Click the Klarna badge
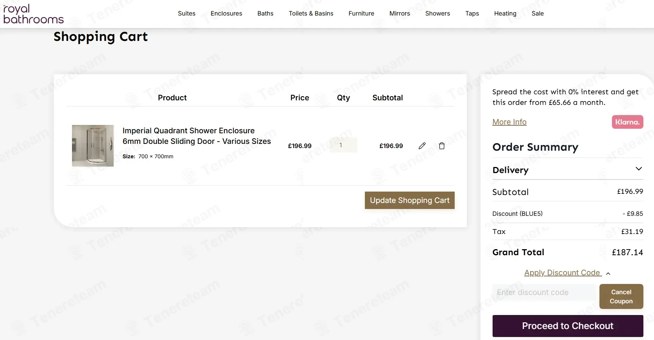The image size is (654, 340). tap(627, 122)
